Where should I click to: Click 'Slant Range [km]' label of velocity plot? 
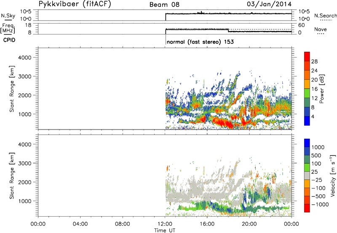(x=12, y=176)
